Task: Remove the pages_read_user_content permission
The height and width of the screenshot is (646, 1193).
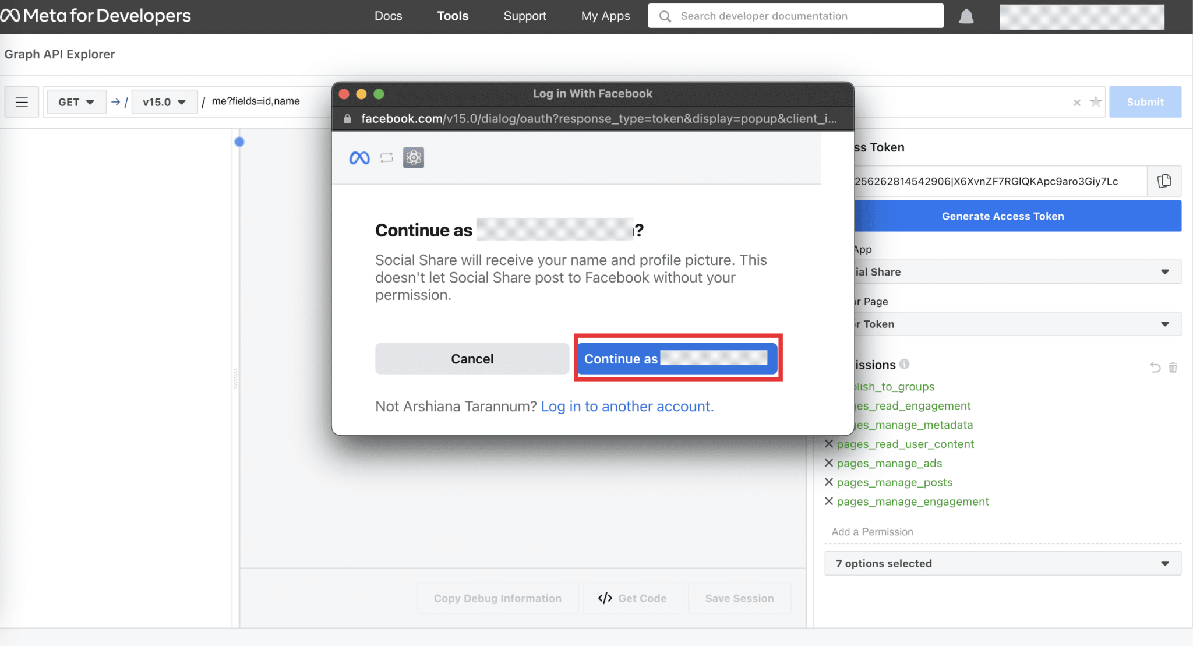Action: point(830,443)
